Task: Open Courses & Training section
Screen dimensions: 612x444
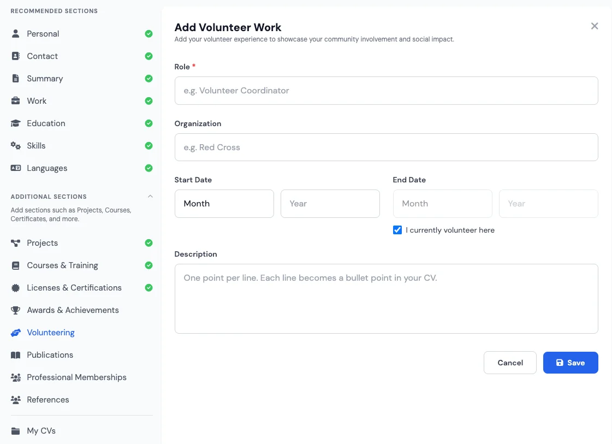Action: (x=81, y=265)
